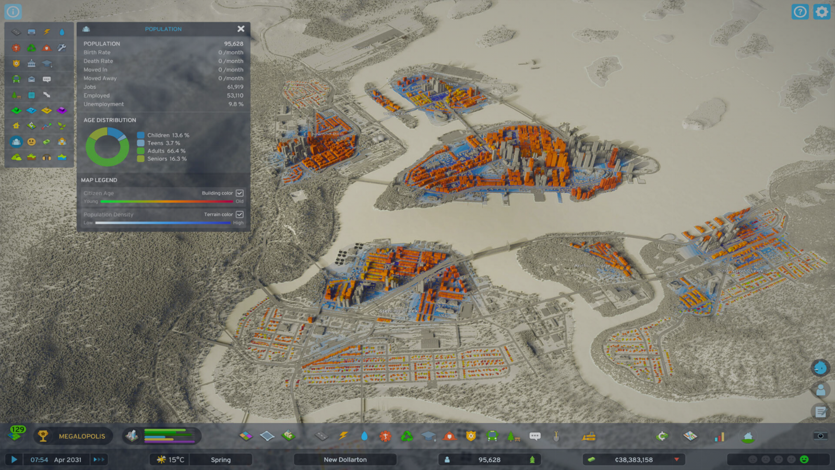Toggle the Terrain color checkbox
This screenshot has height=470, width=835.
tap(240, 214)
